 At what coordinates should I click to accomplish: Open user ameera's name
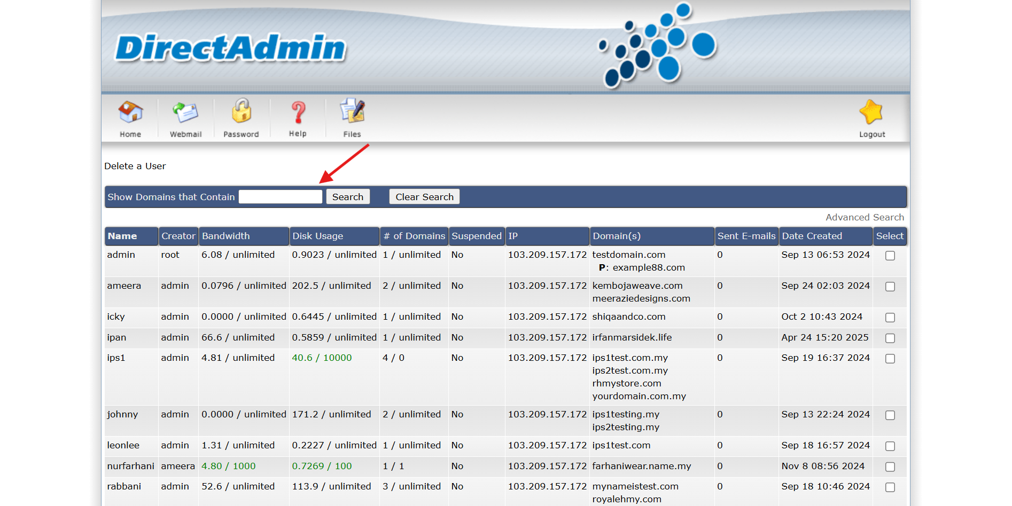coord(124,286)
